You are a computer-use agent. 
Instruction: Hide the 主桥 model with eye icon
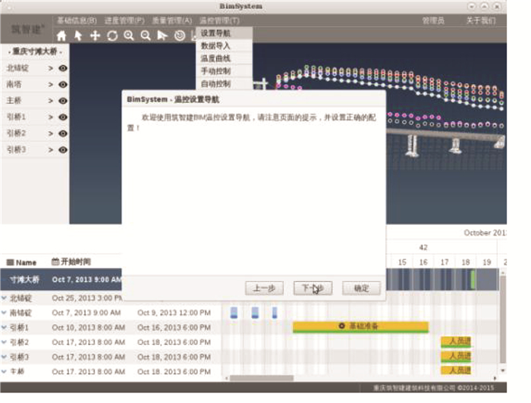(x=63, y=101)
